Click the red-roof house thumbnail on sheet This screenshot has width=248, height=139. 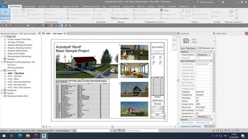134,109
